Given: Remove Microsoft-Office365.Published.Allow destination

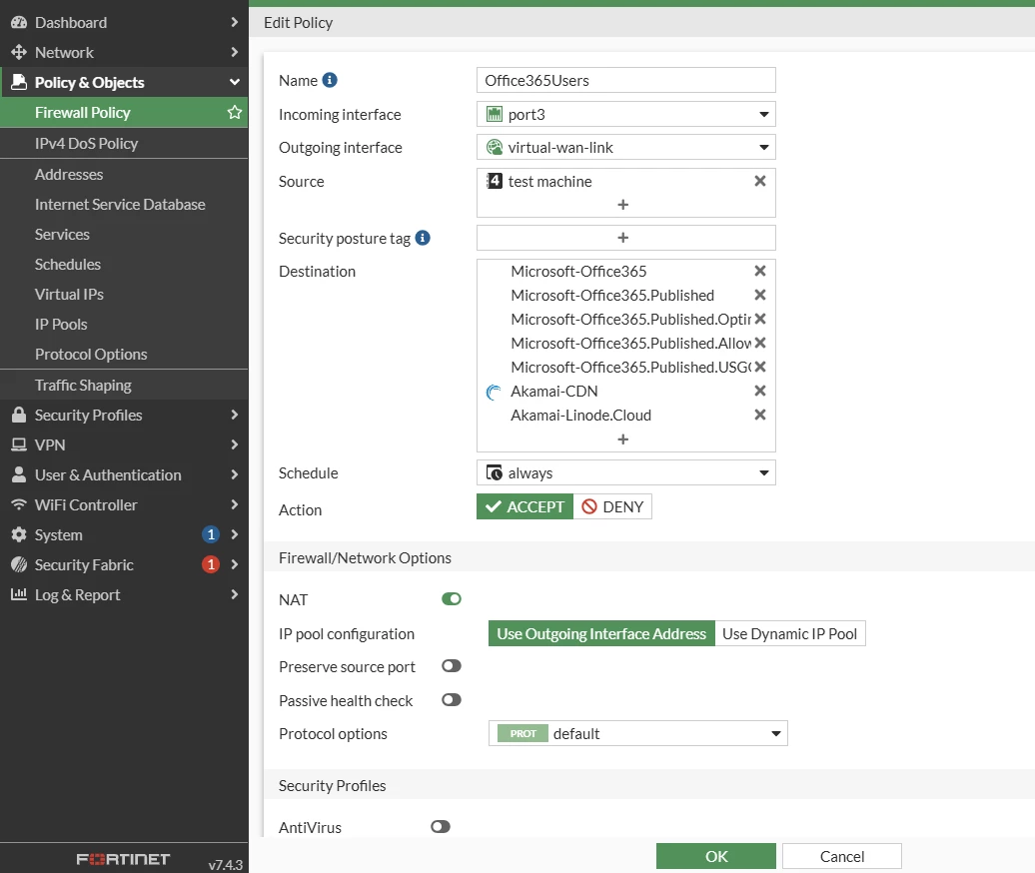Looking at the screenshot, I should pyautogui.click(x=760, y=343).
